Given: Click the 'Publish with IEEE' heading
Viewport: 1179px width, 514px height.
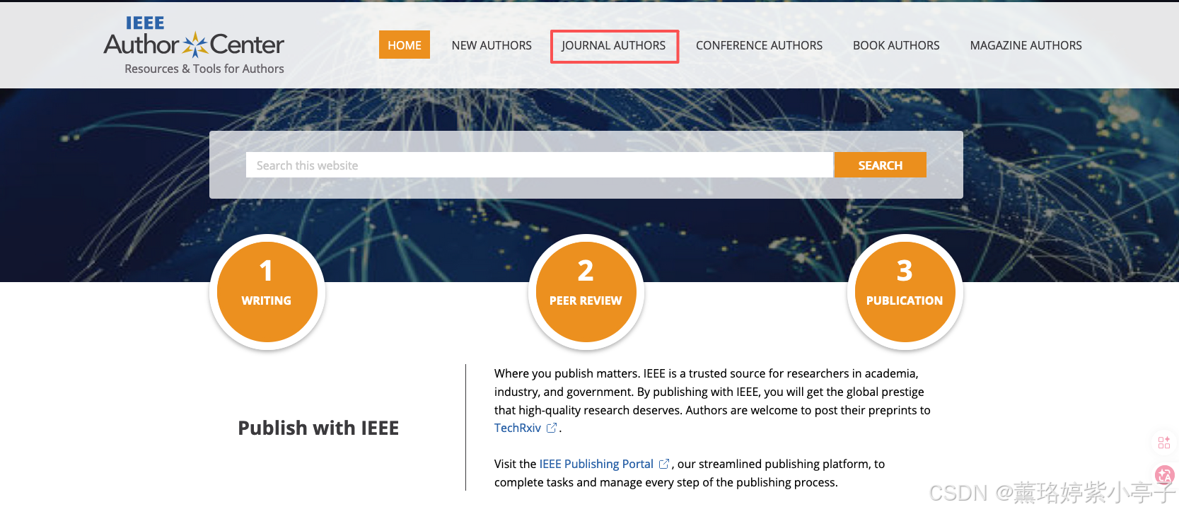Looking at the screenshot, I should click(318, 428).
